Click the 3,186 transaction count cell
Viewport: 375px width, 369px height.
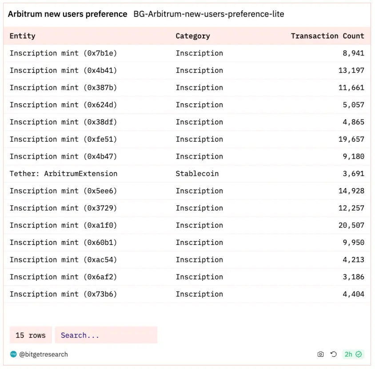[353, 277]
